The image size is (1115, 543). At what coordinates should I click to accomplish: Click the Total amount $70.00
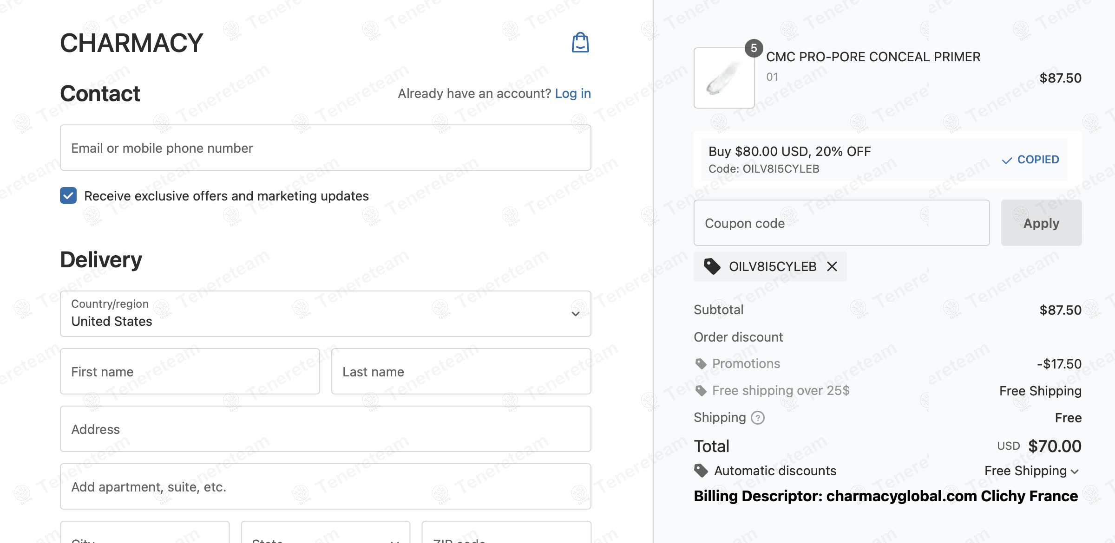[x=1055, y=446]
